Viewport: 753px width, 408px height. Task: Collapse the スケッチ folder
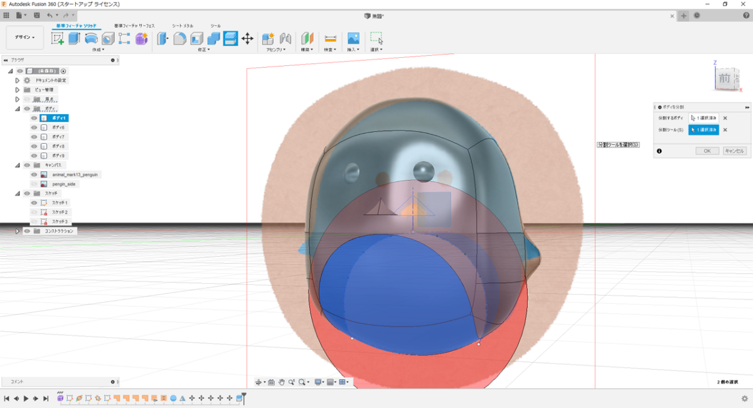tap(18, 193)
